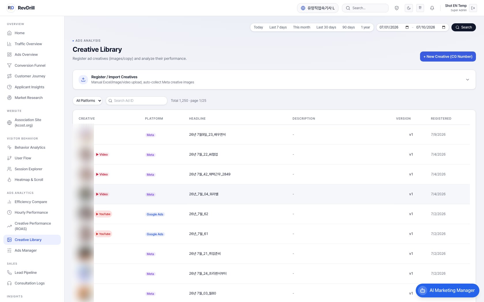Open calendar picker for end date 07/10/2026
The height and width of the screenshot is (302, 484).
(444, 27)
